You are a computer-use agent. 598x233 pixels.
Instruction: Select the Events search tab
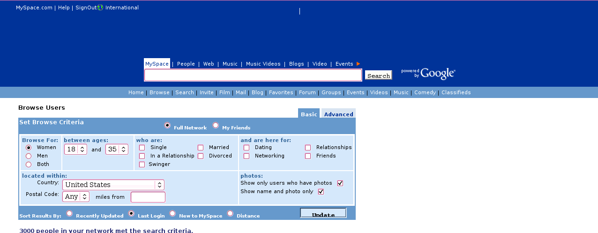tap(344, 64)
